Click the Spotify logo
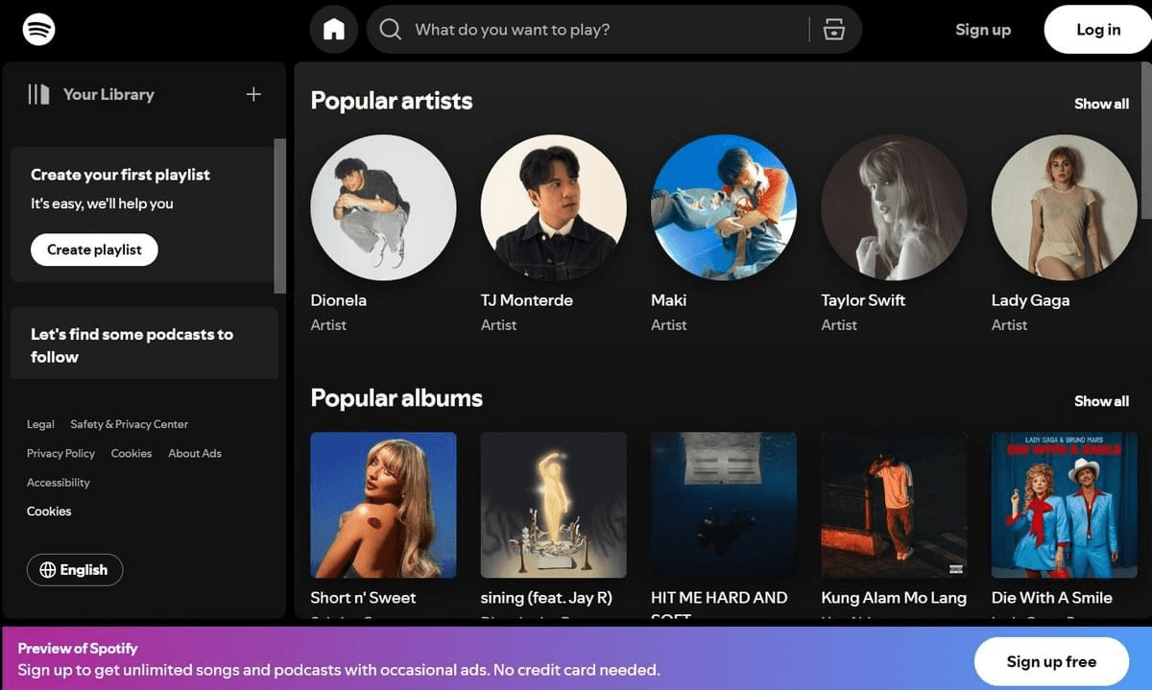 (x=37, y=29)
